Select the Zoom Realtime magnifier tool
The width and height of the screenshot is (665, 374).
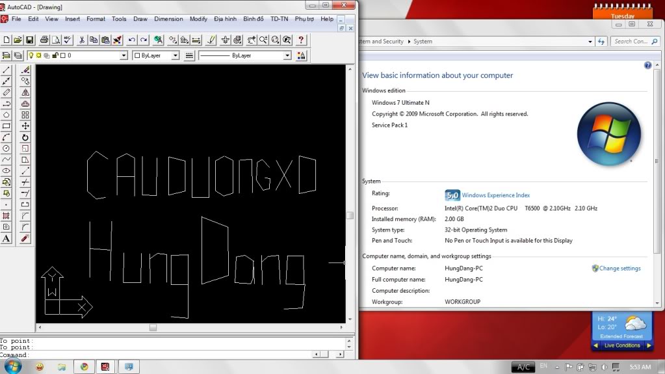tap(263, 40)
